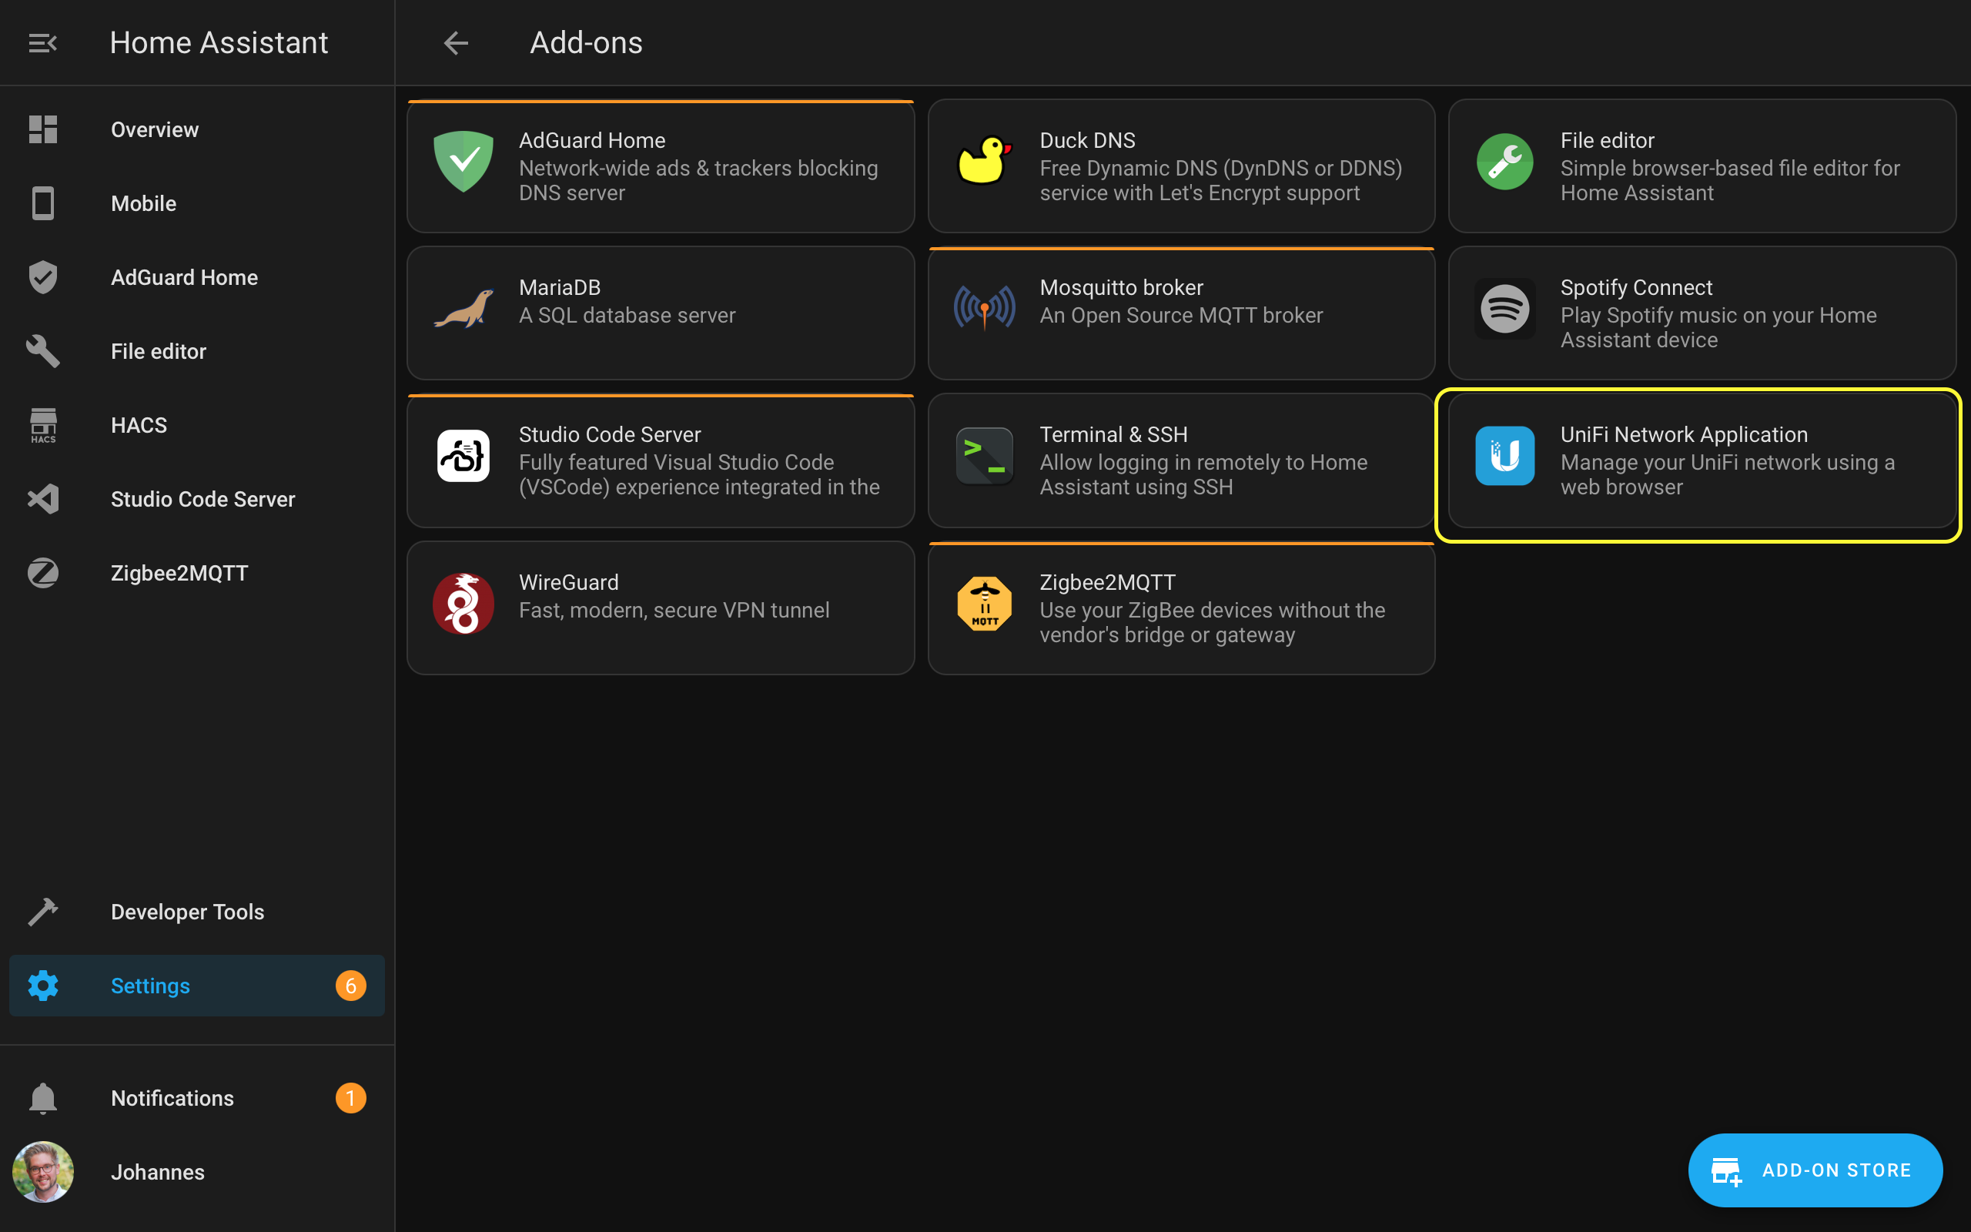Click the Mosquitto broker antenna icon
1971x1232 pixels.
click(984, 308)
